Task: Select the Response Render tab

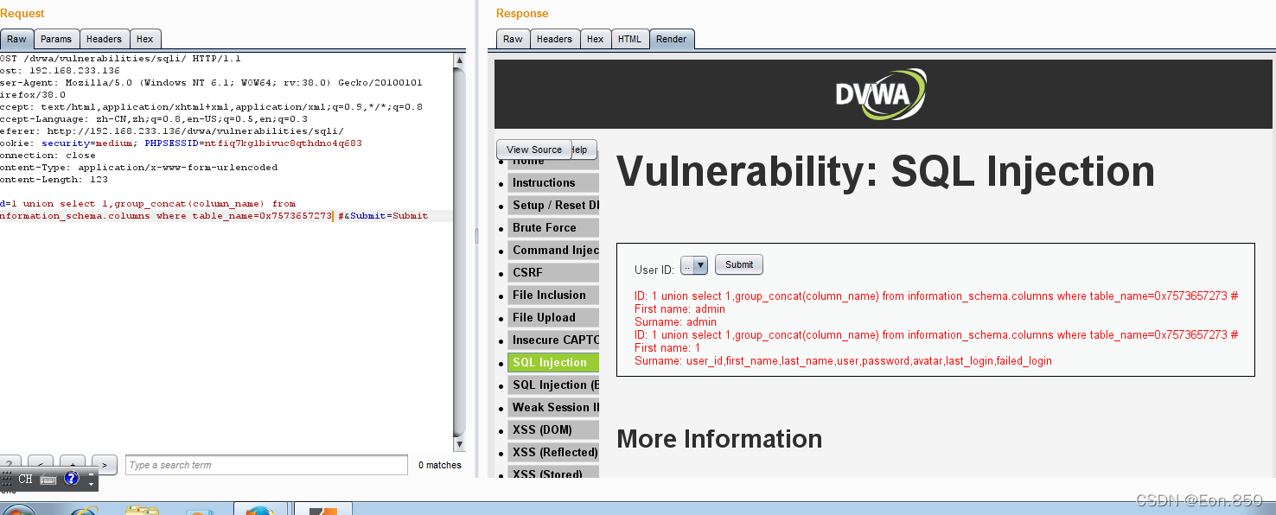Action: pyautogui.click(x=672, y=39)
